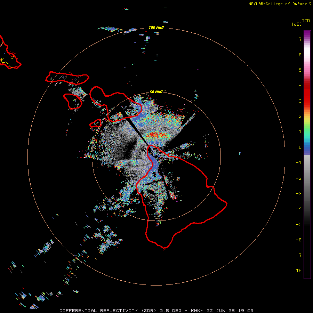Click the 7 value on color scale
Screen dimensions: 313x313
[300, 39]
